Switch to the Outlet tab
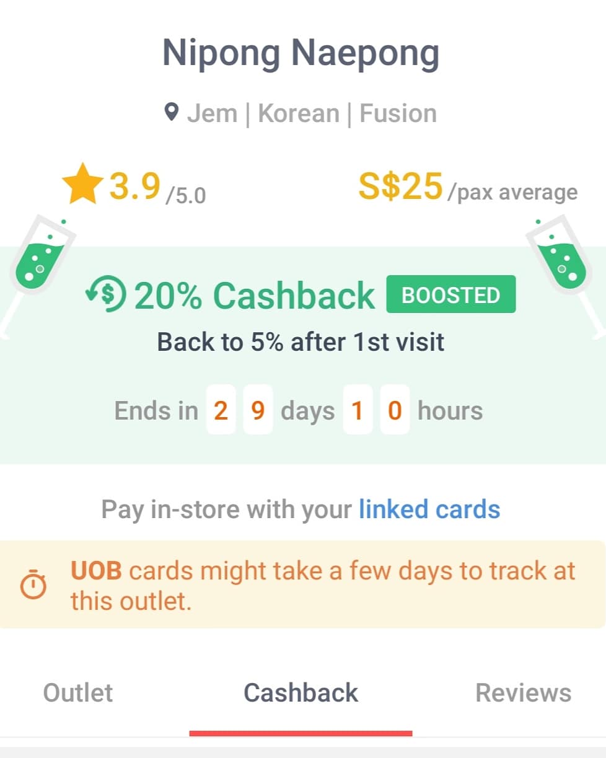Image resolution: width=606 pixels, height=758 pixels. (x=78, y=693)
